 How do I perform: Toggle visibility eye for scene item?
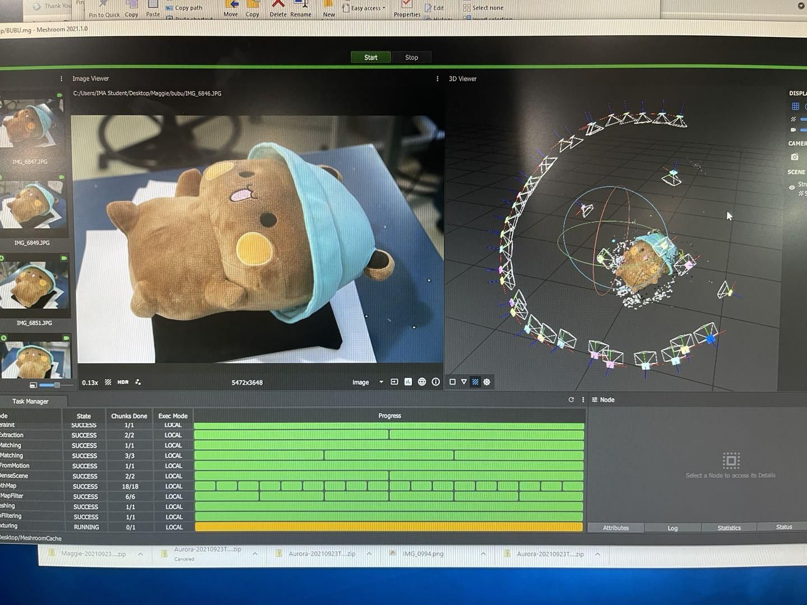point(792,188)
